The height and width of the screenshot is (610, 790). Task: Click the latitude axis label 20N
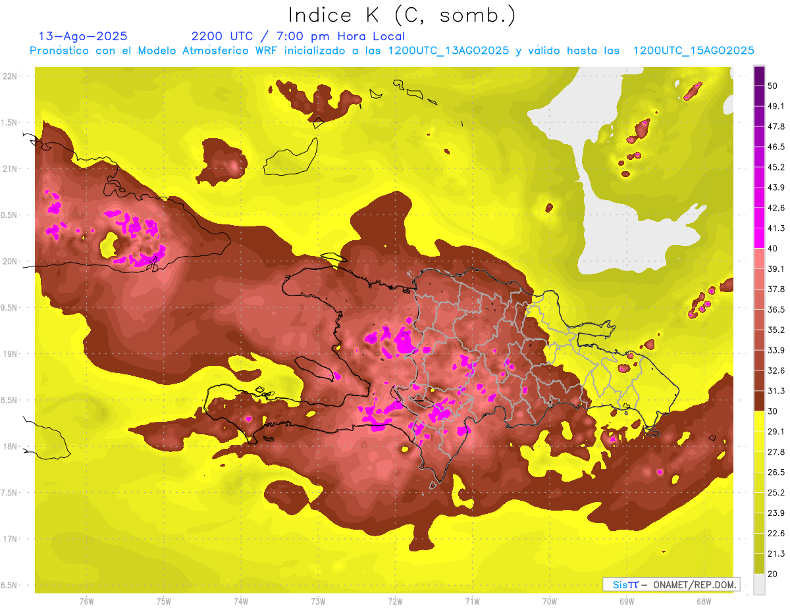(10, 261)
